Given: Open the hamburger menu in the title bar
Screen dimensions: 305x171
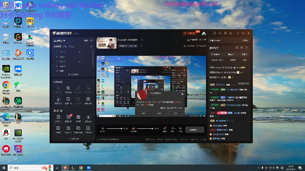Looking at the screenshot, I should [x=231, y=33].
